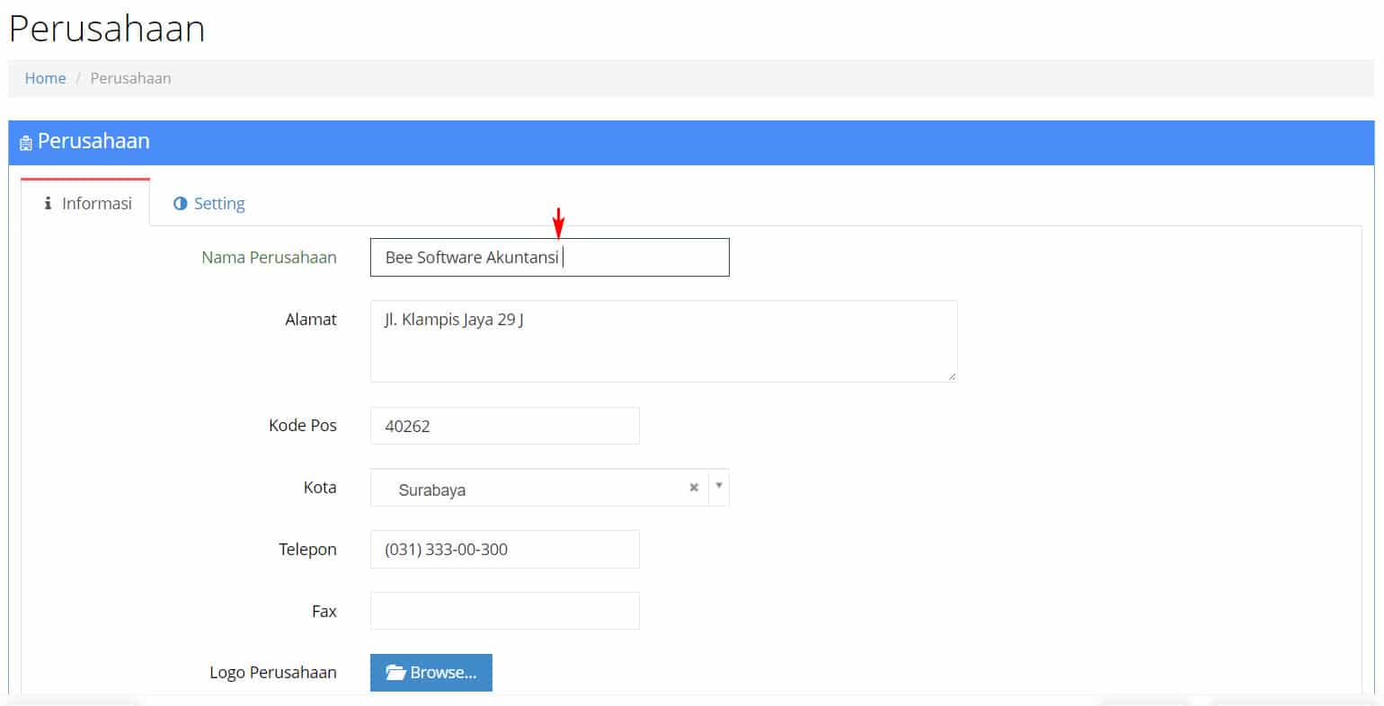The image size is (1384, 706).
Task: Click the folder icon on the Browse button
Action: click(x=396, y=672)
